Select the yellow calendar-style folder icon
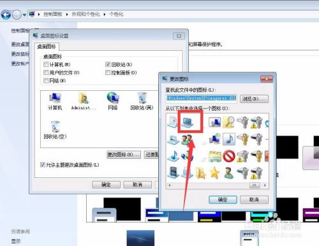Image resolution: width=319 pixels, height=246 pixels. pyautogui.click(x=215, y=156)
